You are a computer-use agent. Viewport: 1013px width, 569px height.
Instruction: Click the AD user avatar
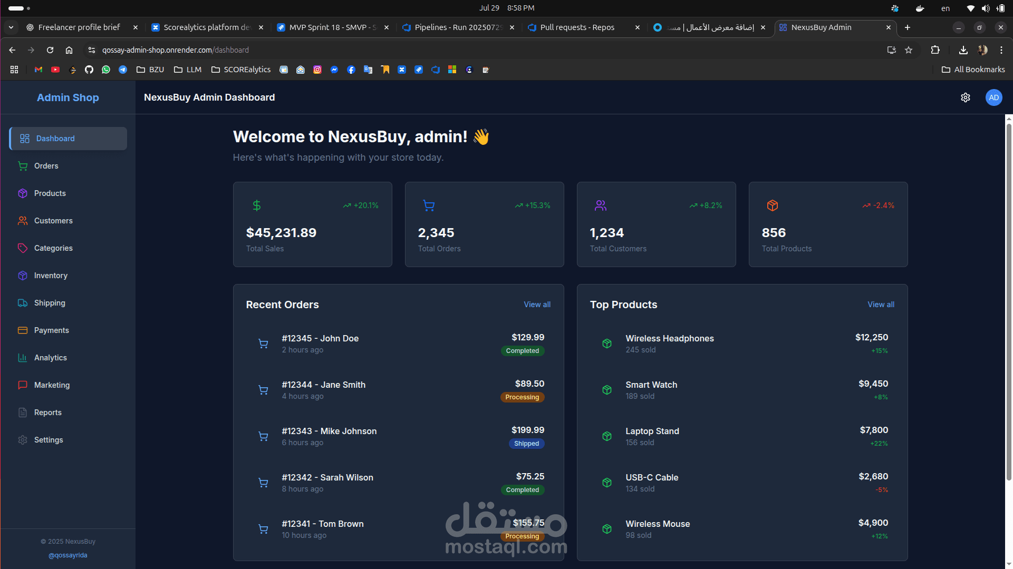pyautogui.click(x=994, y=97)
